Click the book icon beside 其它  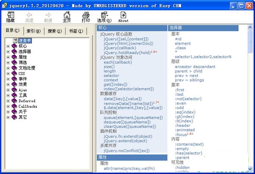pos(14,117)
